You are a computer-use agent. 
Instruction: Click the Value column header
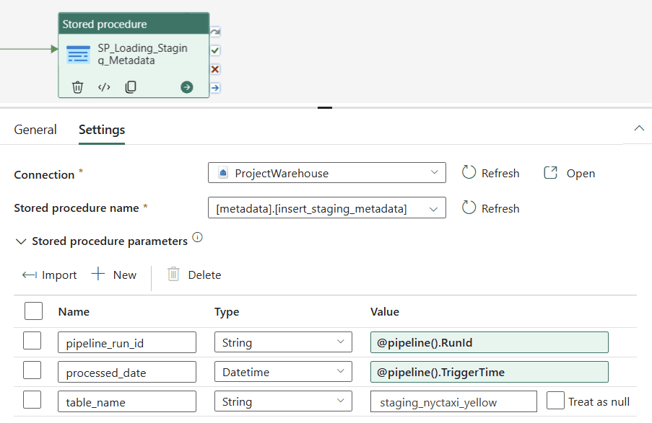coord(385,312)
